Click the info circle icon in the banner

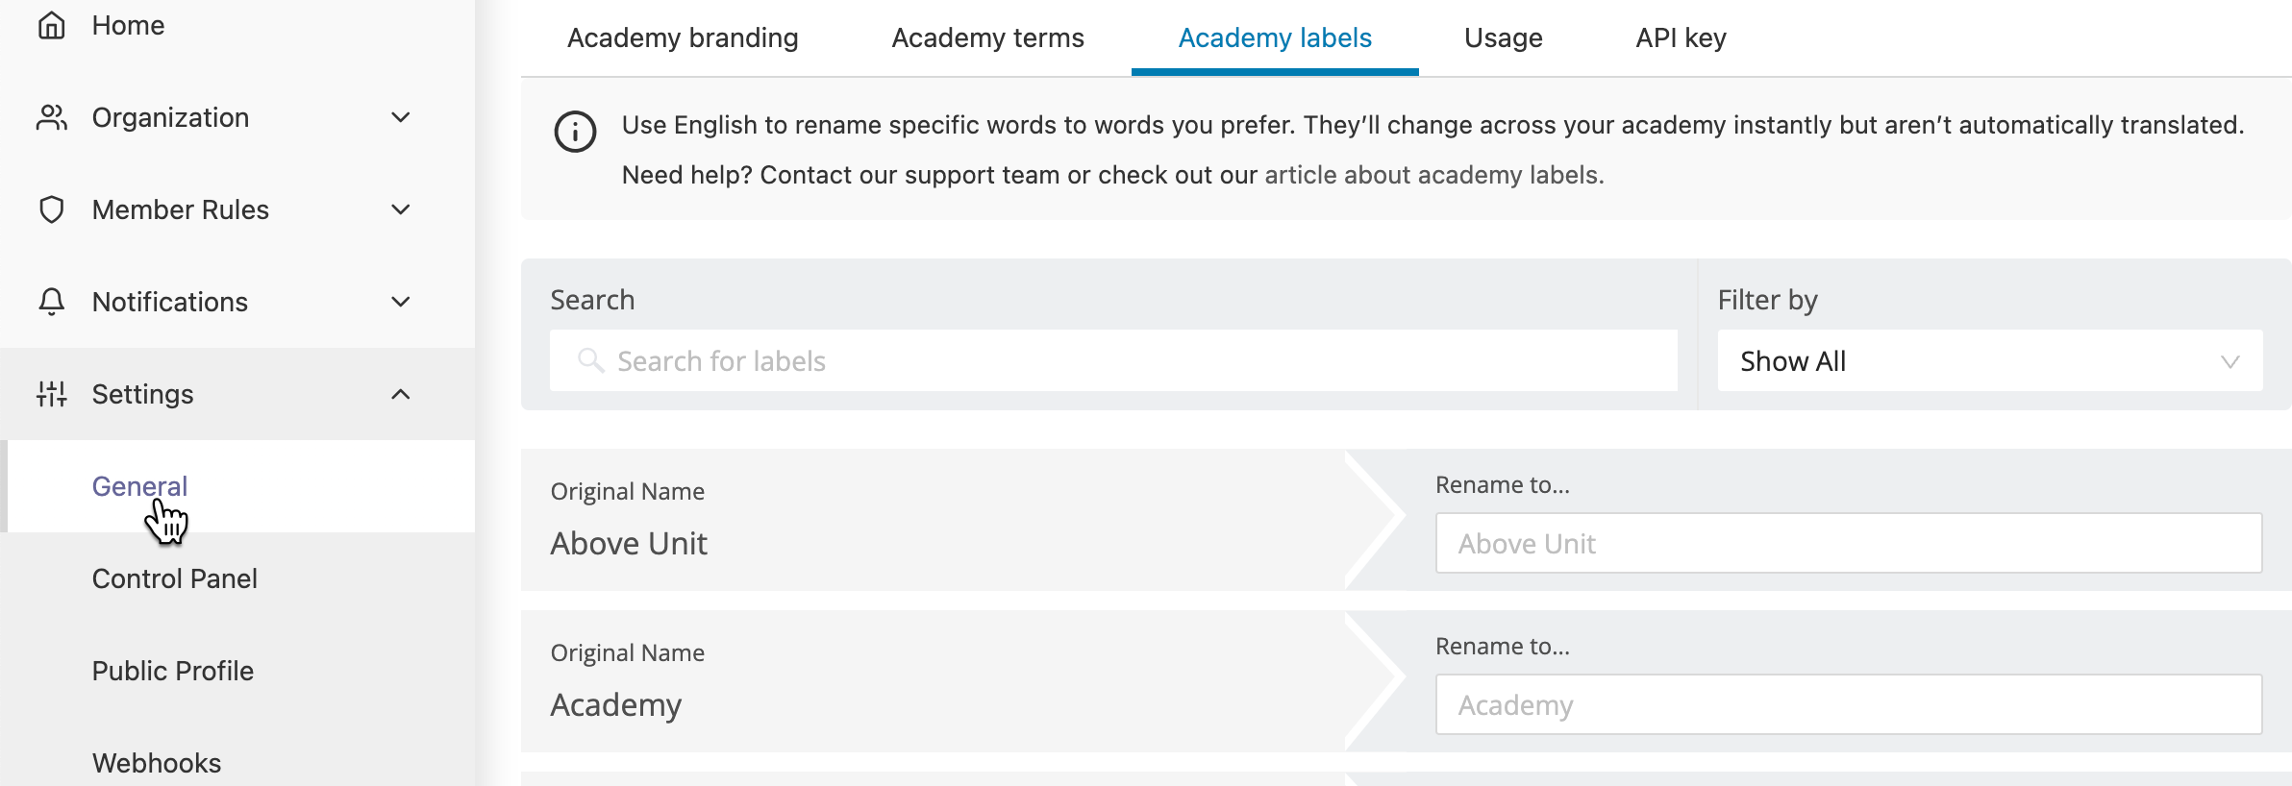click(574, 133)
